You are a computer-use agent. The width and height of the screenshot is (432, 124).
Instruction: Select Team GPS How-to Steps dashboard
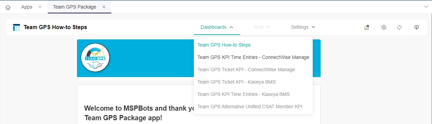coord(253,45)
